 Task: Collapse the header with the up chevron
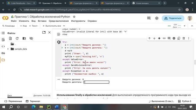point(192,26)
